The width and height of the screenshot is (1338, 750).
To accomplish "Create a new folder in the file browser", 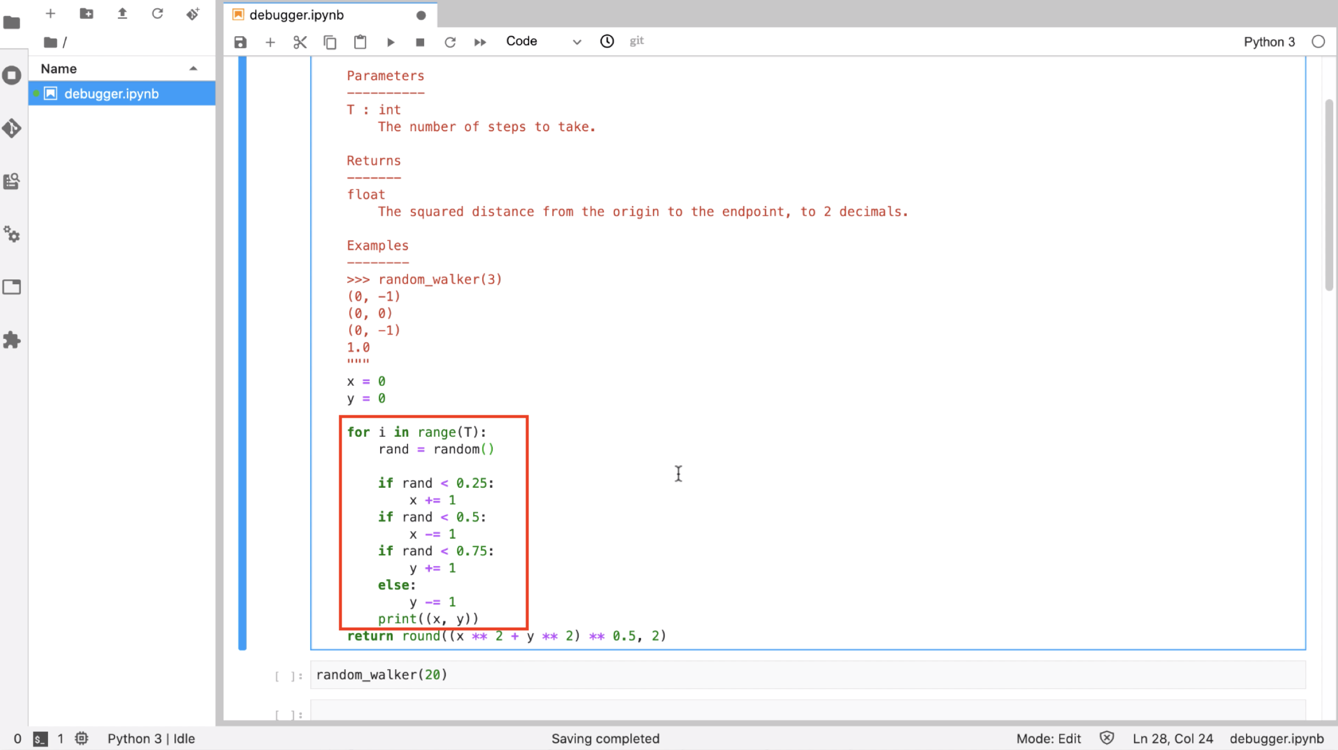I will click(x=87, y=14).
